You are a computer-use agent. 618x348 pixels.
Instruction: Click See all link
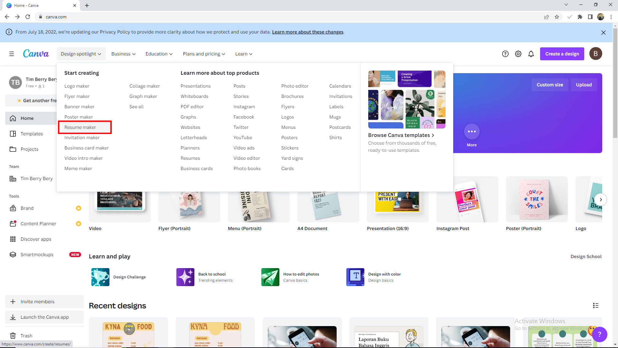136,107
